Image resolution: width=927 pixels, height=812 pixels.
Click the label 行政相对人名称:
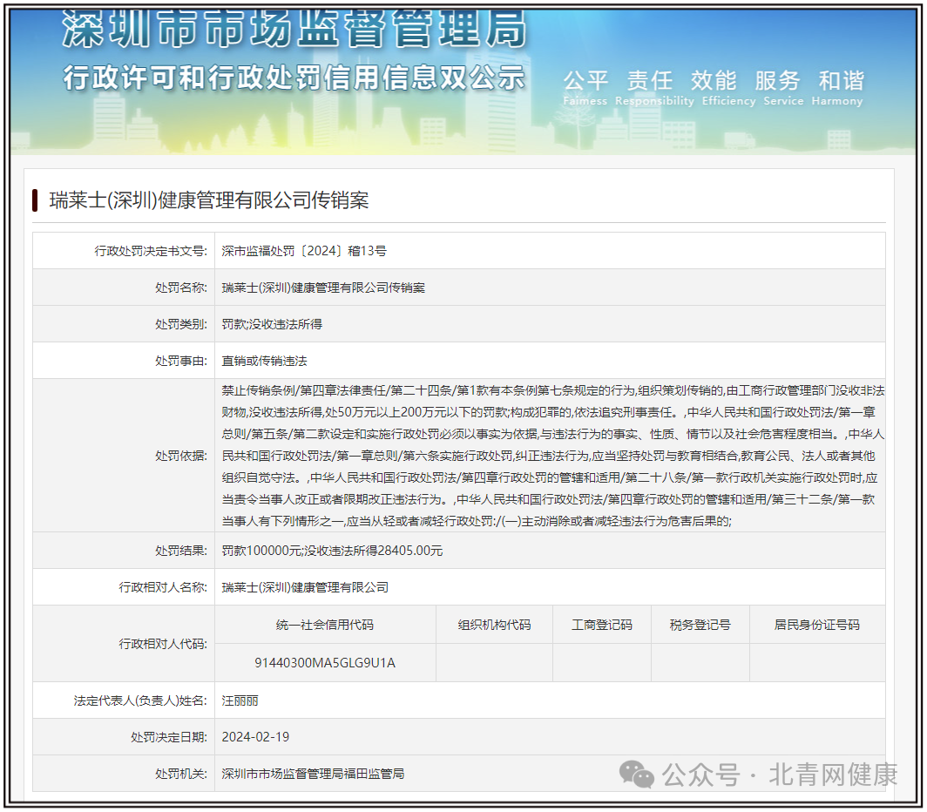coord(163,587)
